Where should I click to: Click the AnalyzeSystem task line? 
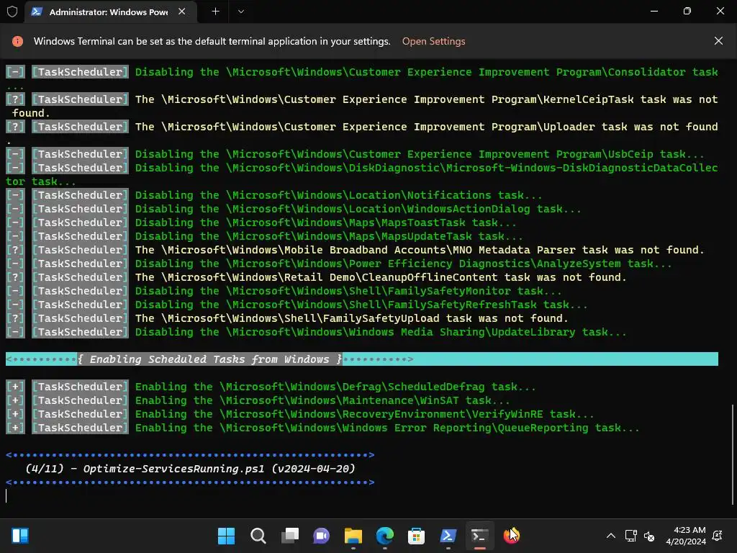coord(339,264)
